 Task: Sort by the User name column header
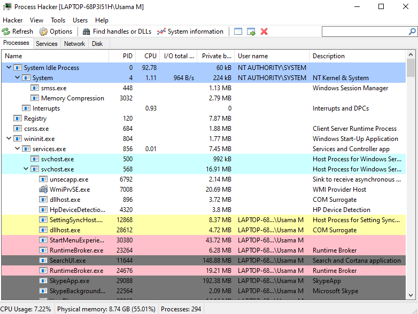click(x=272, y=56)
